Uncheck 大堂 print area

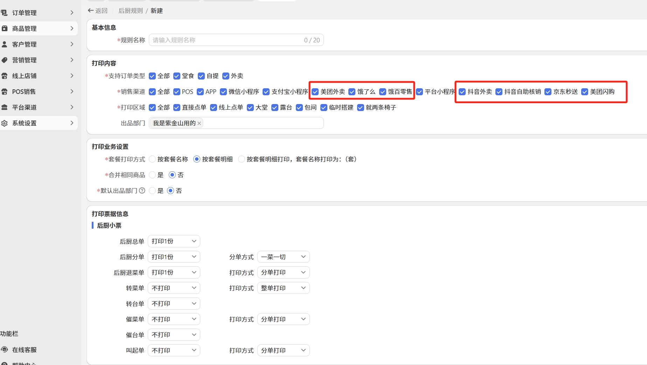click(250, 108)
